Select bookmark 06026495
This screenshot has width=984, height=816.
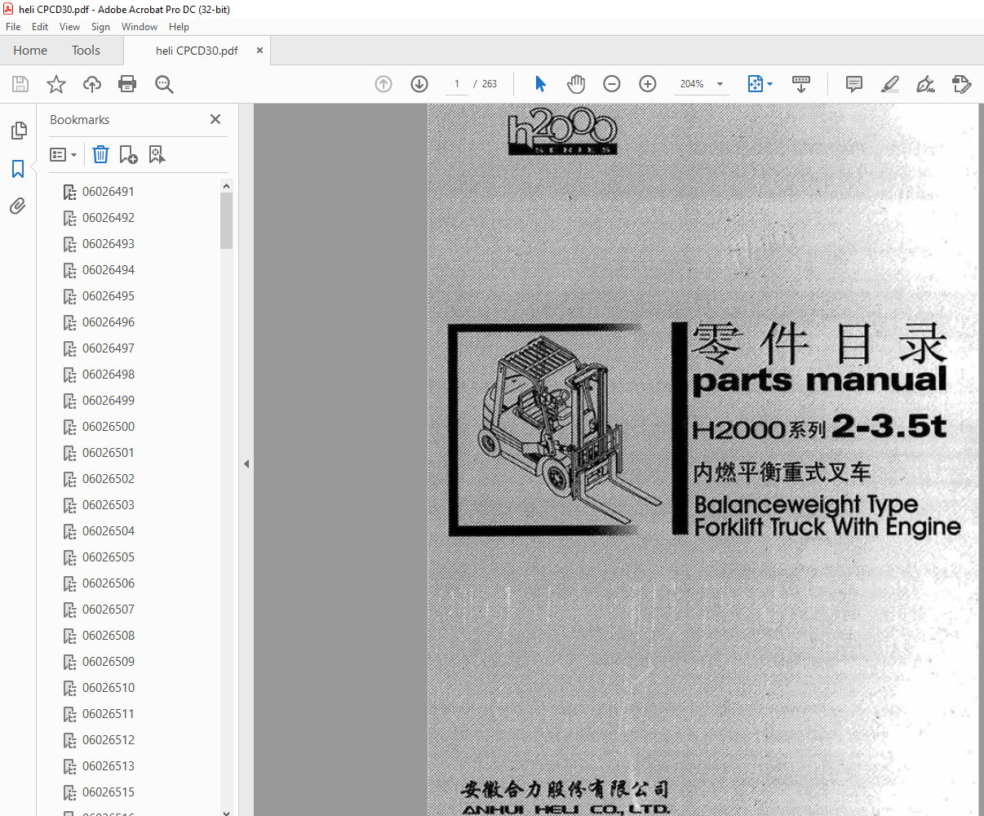(x=109, y=296)
